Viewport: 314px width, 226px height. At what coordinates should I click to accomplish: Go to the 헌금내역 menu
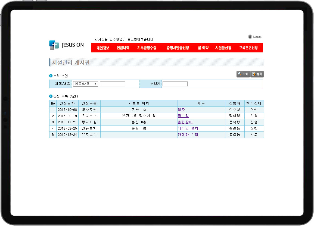tap(123, 48)
